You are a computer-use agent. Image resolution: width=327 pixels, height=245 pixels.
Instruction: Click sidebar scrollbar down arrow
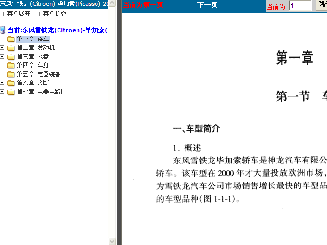pos(112,241)
